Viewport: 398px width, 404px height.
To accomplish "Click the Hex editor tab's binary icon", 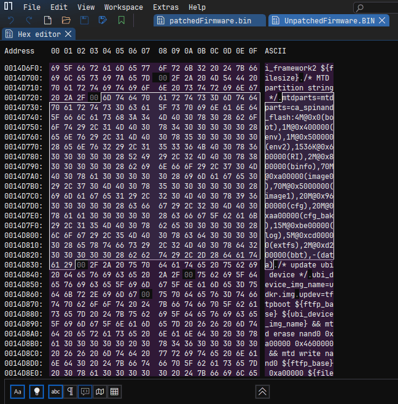I will (9, 34).
